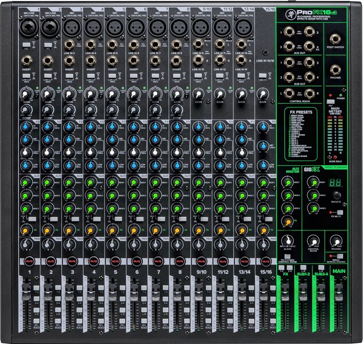The width and height of the screenshot is (363, 344).
Task: Click the SUB3-4 fader
Action: (x=321, y=292)
